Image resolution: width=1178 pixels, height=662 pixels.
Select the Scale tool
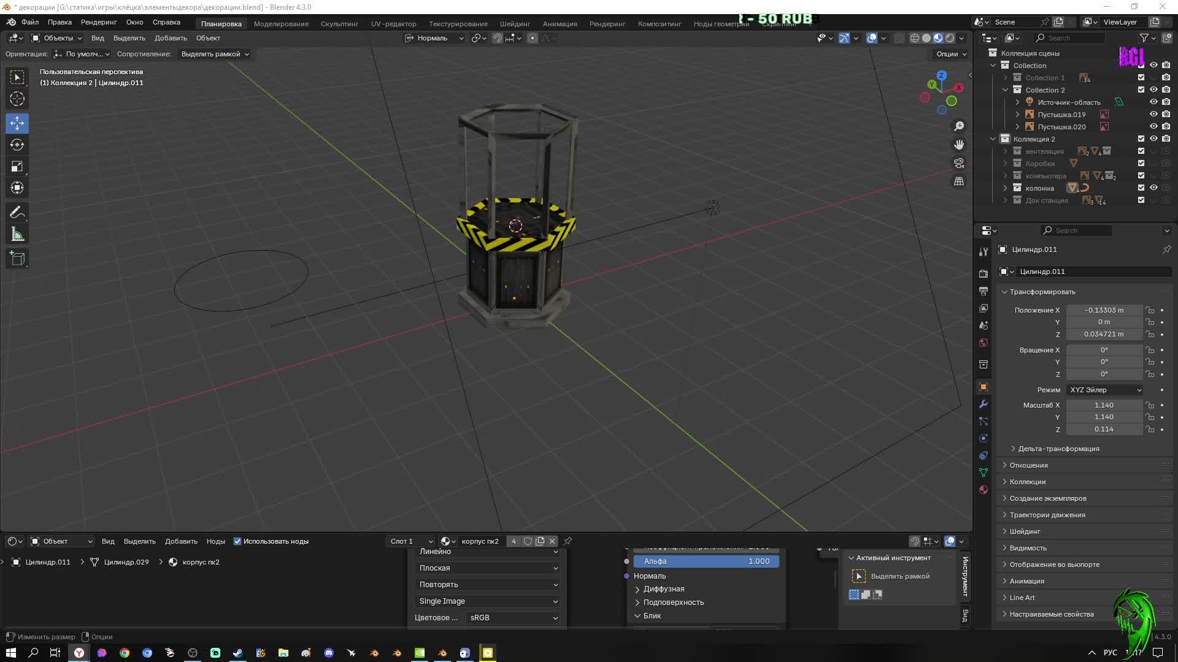pyautogui.click(x=17, y=167)
